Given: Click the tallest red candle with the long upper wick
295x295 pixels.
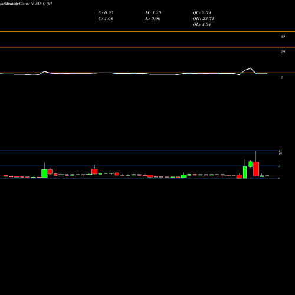Looking at the screenshot, I should coord(256,169).
